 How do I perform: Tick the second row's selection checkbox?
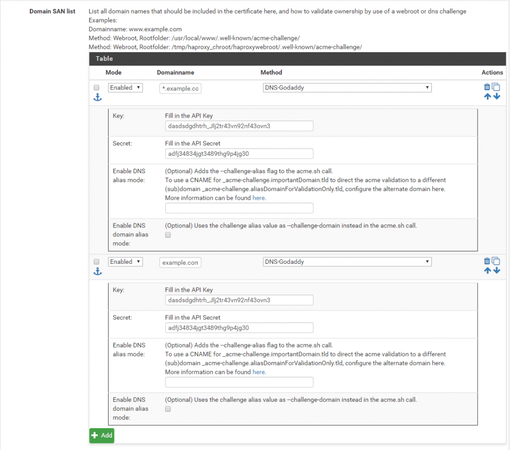97,262
